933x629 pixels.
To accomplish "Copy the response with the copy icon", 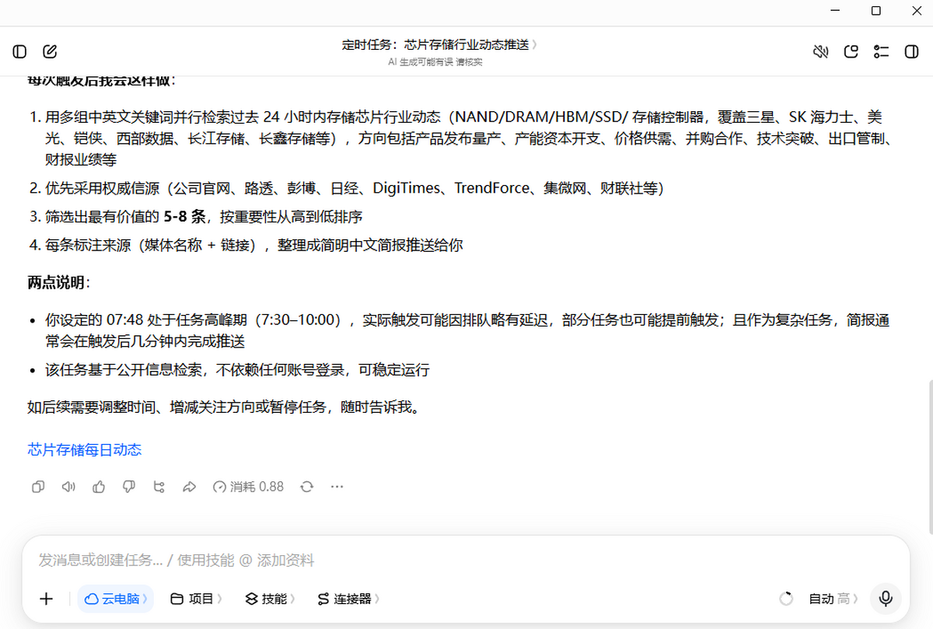I will (37, 487).
